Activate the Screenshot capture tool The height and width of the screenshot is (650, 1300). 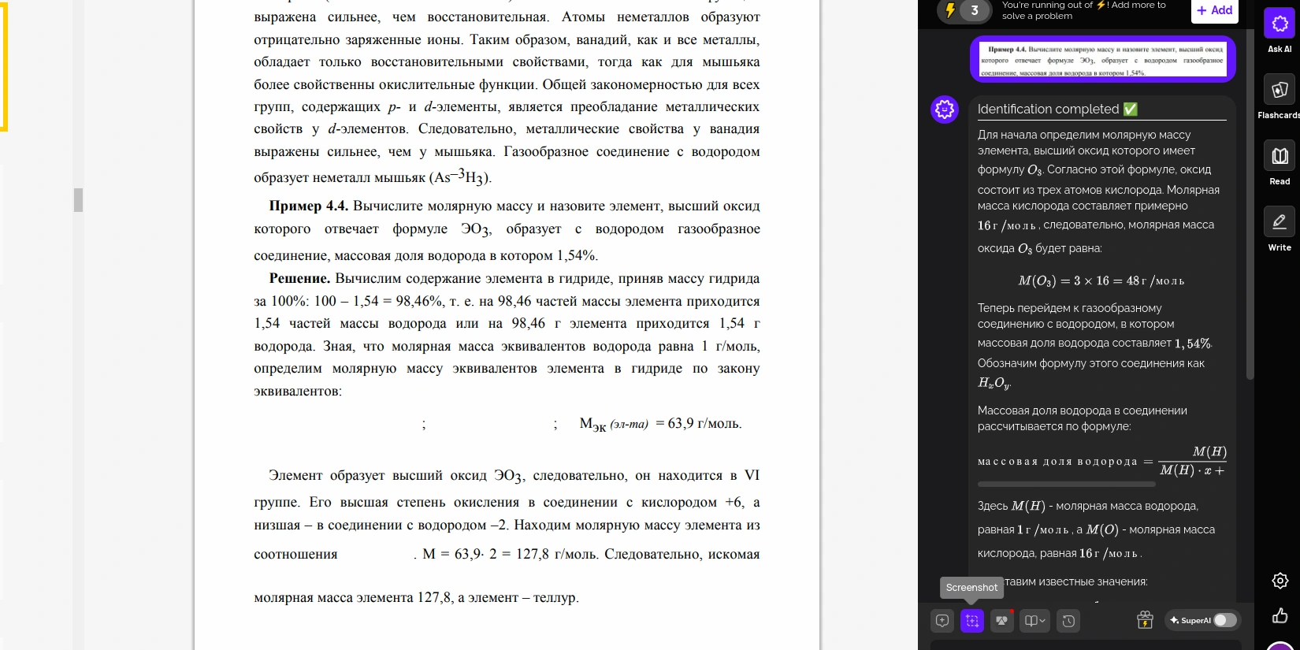point(972,621)
